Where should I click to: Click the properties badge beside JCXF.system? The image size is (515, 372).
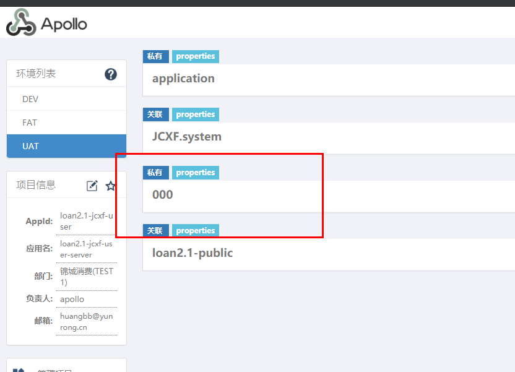point(196,115)
